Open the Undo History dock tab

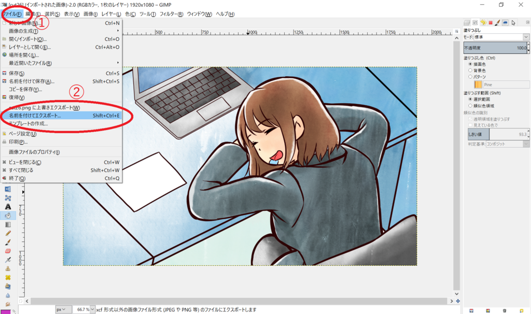483,23
